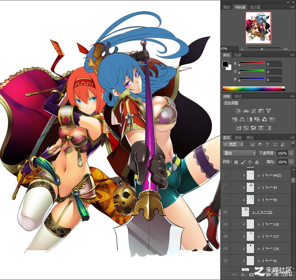Switch to the 属性 tab
Screen dimensions: 296x280
click(227, 7)
